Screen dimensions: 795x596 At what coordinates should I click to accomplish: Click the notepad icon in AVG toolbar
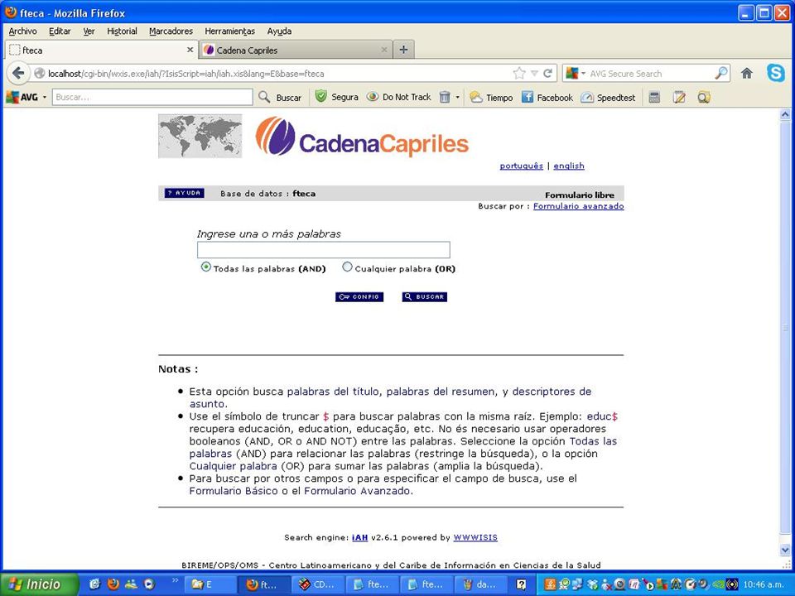pos(679,97)
